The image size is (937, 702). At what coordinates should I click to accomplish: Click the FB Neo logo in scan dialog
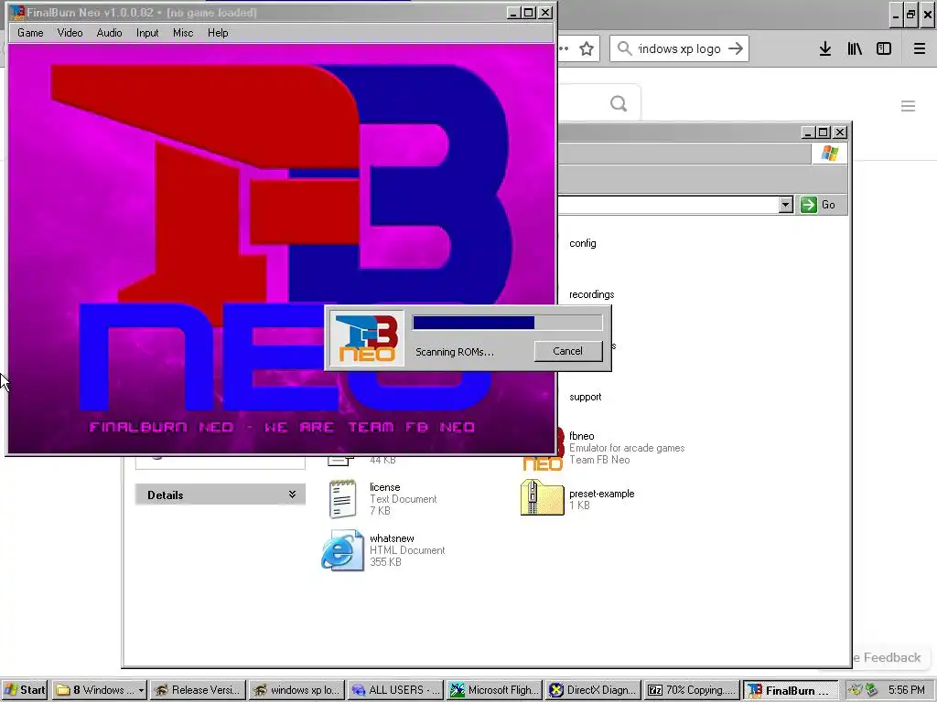[367, 338]
